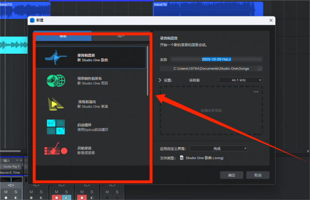Click the arrangement scroll-right arrow
The height and width of the screenshot is (200, 310).
(x=308, y=151)
